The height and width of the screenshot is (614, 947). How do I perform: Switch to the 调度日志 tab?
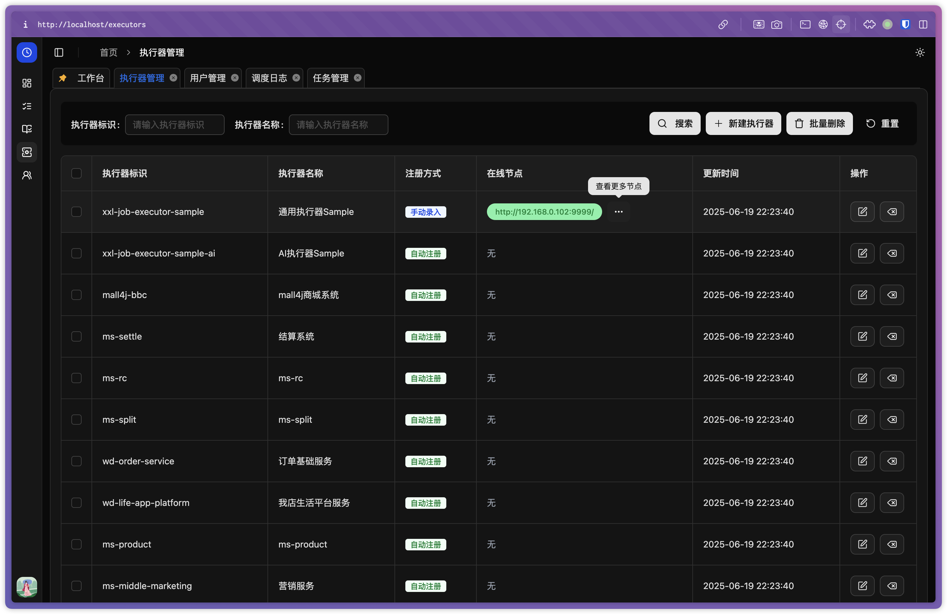click(269, 78)
